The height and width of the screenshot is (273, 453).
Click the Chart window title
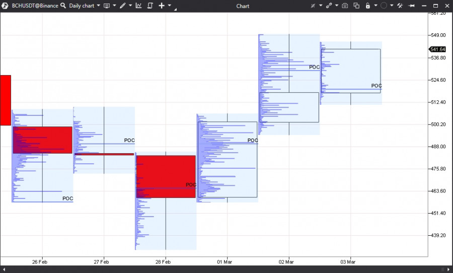tap(243, 6)
